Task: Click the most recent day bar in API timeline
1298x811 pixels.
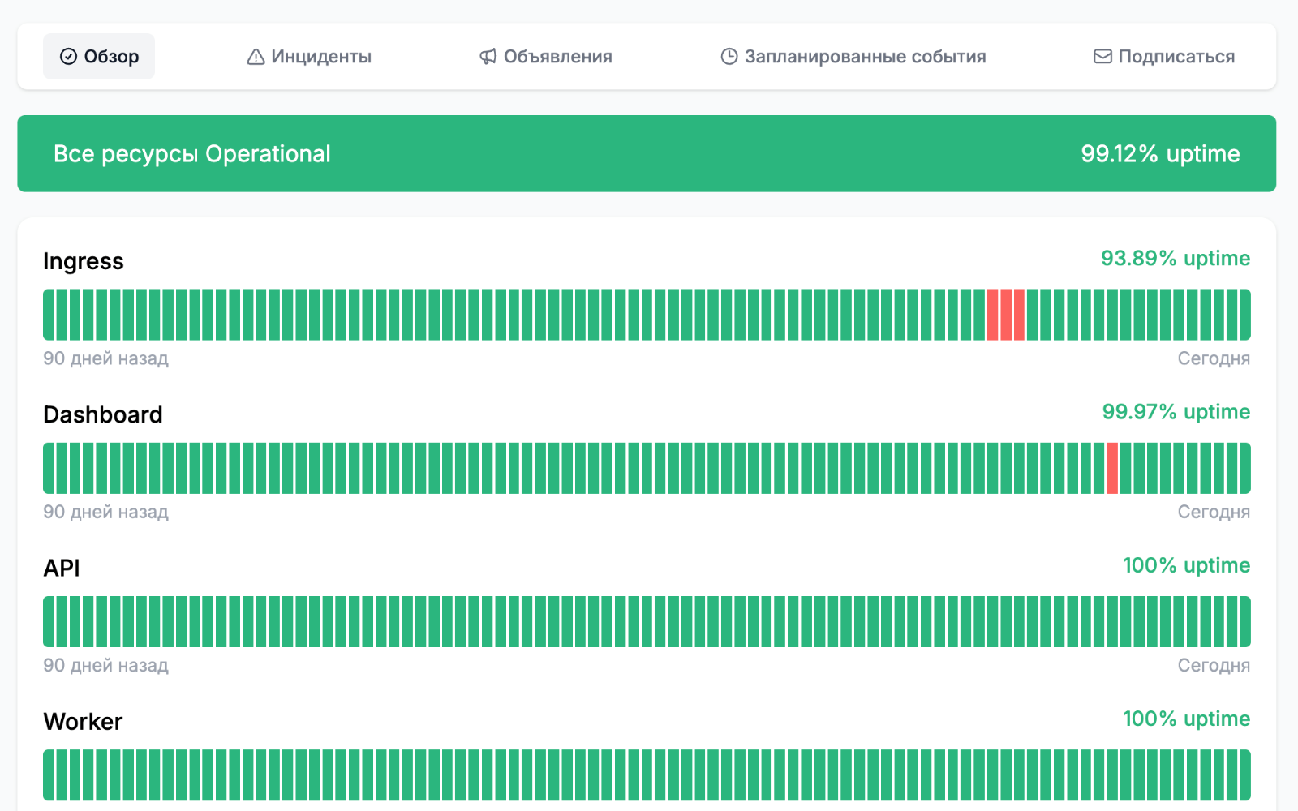Action: (1244, 621)
